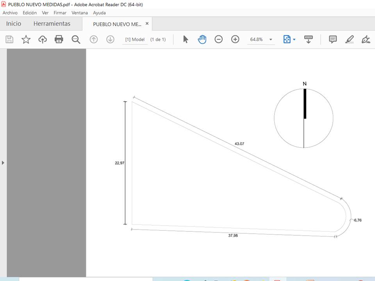
Task: Click the page number field
Action: point(135,39)
